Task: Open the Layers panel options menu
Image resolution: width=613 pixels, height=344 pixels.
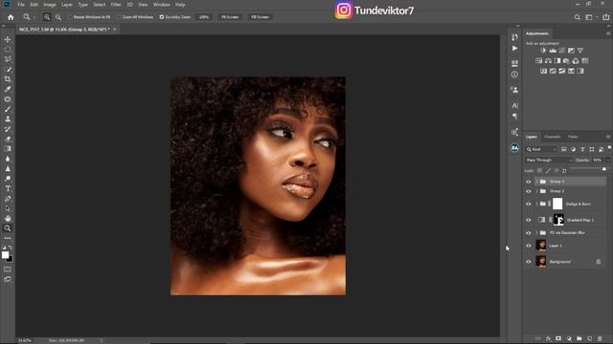Action: tap(608, 137)
